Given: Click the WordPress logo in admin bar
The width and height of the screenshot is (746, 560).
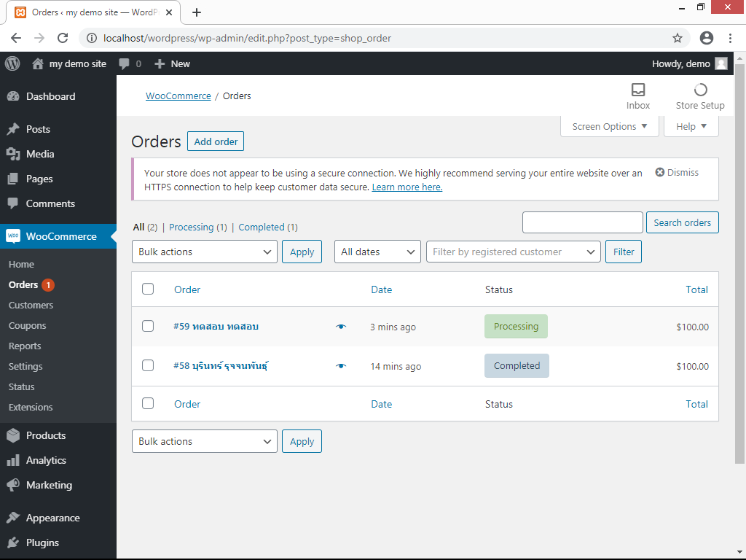Looking at the screenshot, I should 12,63.
